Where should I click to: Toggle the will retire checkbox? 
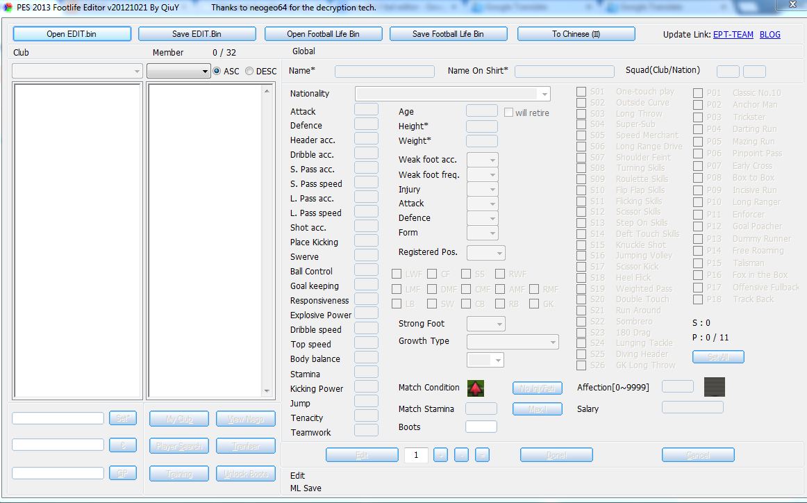click(508, 113)
